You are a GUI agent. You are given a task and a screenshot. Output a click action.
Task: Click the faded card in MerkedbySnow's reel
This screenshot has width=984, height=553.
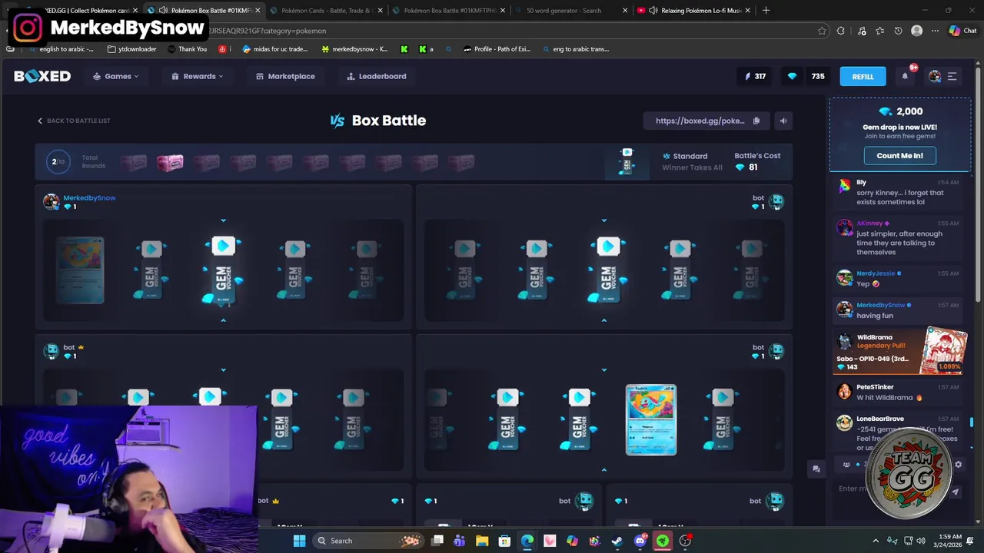click(x=80, y=270)
